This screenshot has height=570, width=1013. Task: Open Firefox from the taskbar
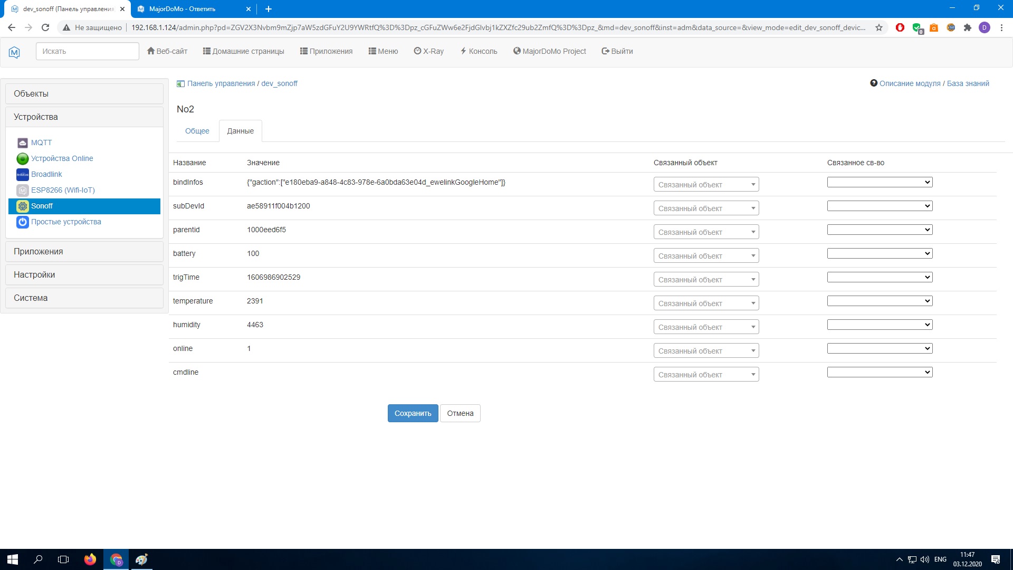point(90,559)
